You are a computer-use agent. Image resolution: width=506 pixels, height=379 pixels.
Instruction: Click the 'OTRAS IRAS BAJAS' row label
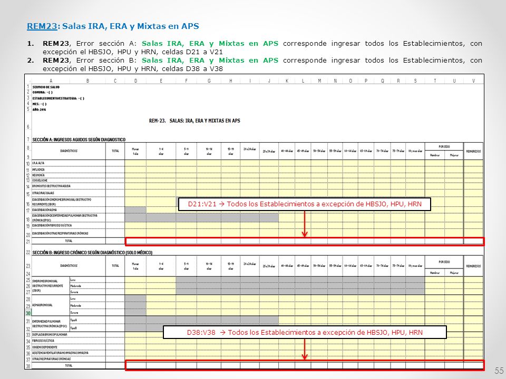pyautogui.click(x=43, y=193)
